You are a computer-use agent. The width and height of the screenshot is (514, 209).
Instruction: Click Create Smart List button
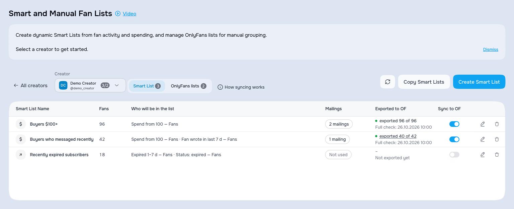479,82
